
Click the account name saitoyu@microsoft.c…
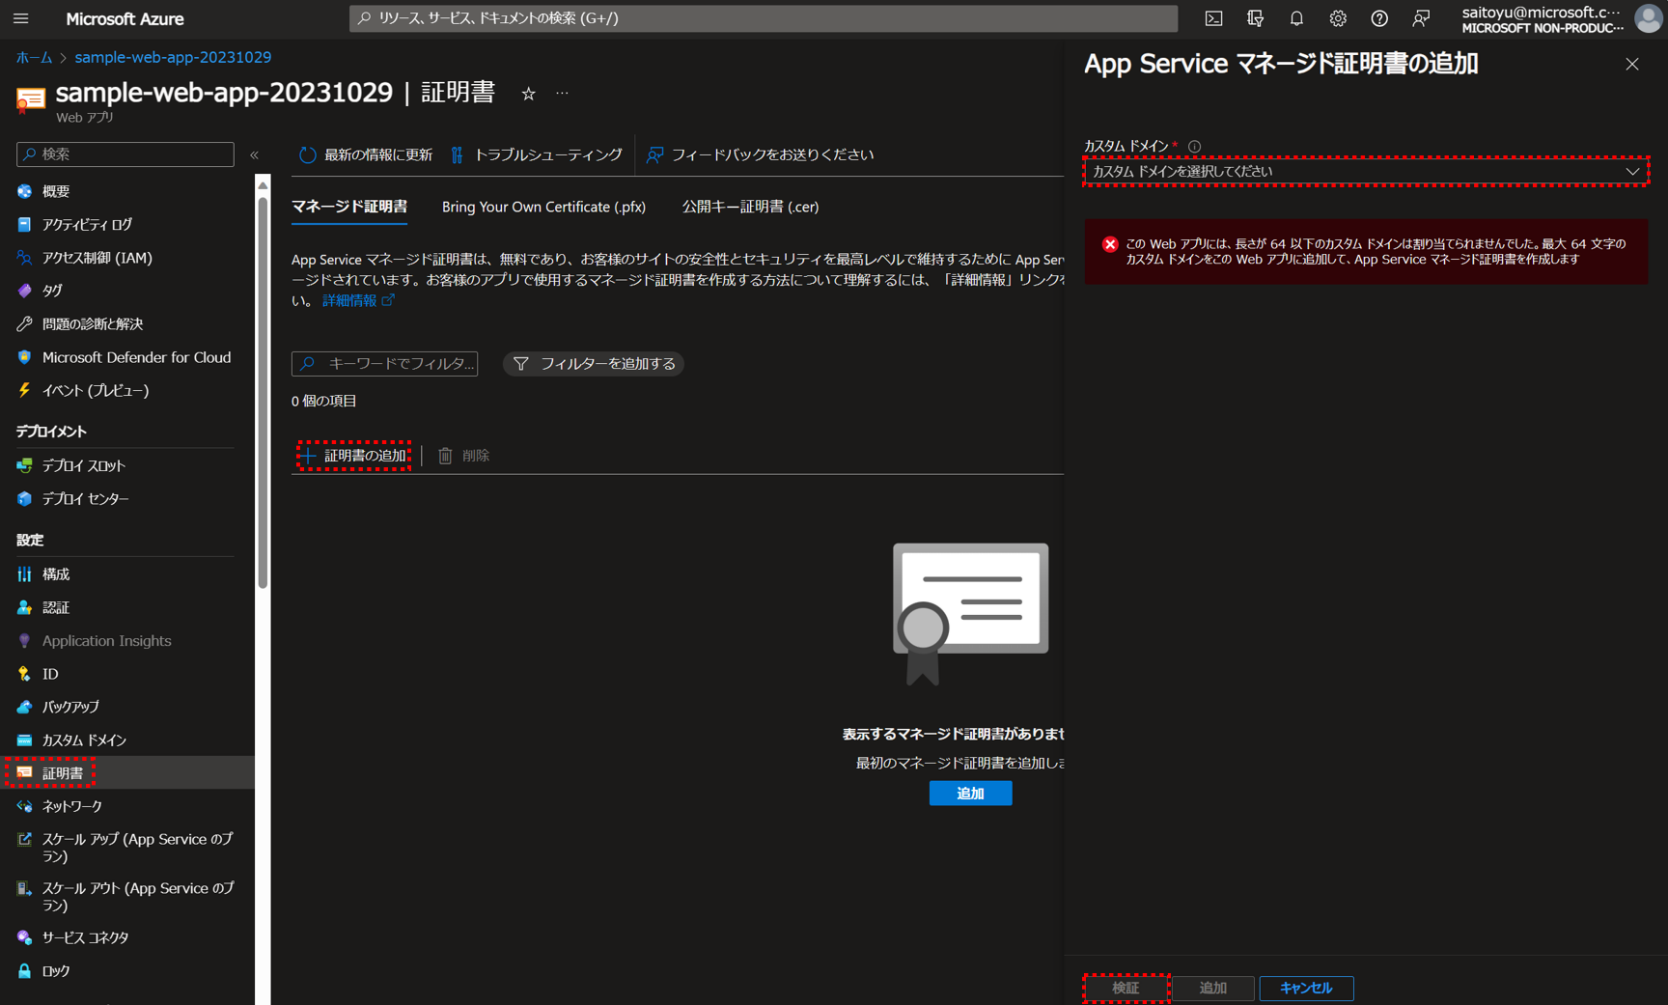[x=1542, y=13]
